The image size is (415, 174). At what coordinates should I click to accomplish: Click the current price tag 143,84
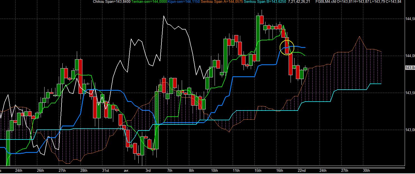click(410, 68)
